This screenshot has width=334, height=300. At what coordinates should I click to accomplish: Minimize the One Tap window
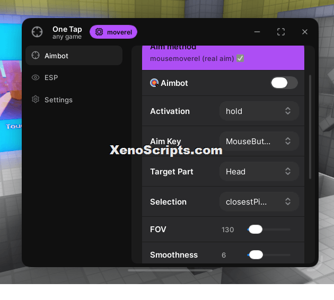tap(257, 32)
